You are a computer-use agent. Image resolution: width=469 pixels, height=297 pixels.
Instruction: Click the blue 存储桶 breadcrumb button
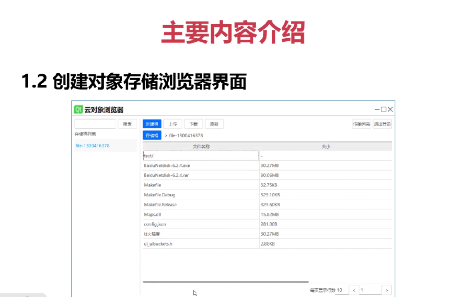click(152, 135)
